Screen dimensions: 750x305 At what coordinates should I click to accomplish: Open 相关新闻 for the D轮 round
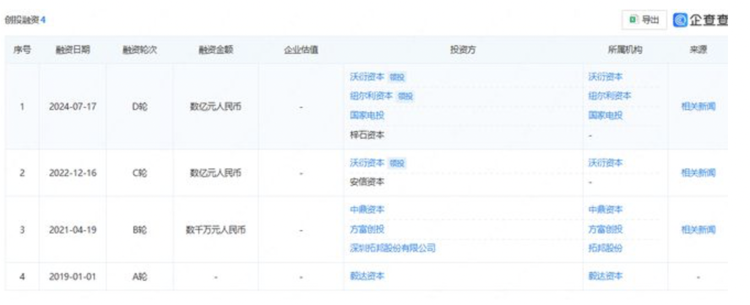[x=698, y=107]
